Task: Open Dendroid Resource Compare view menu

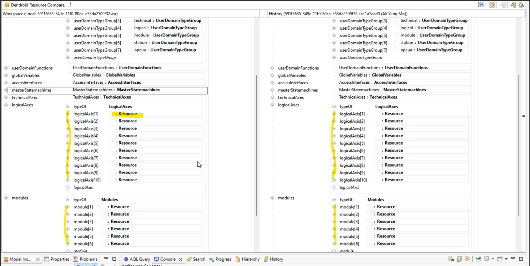Action: [x=70, y=5]
